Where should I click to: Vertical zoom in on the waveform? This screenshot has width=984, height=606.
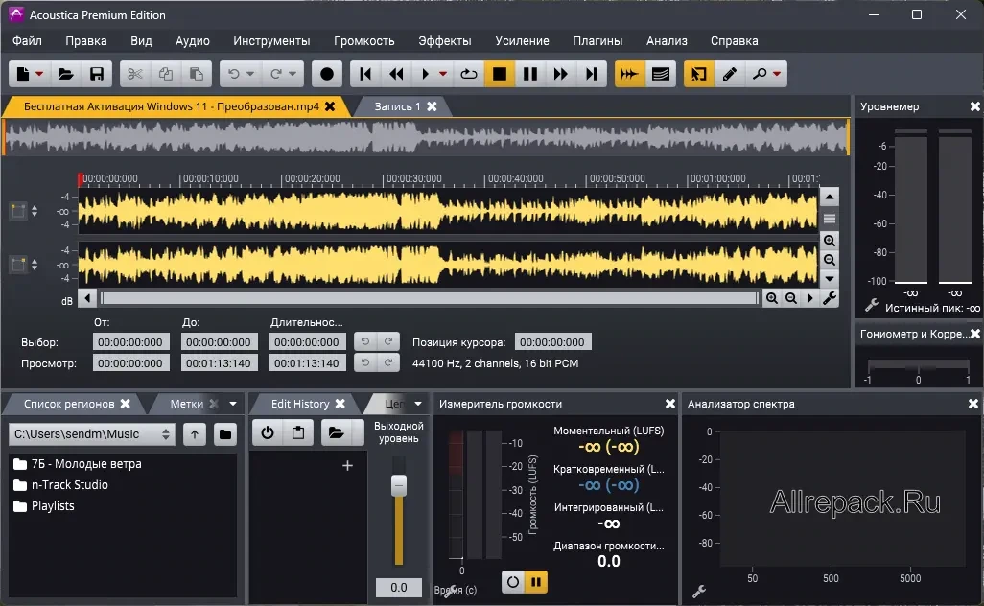tap(830, 241)
